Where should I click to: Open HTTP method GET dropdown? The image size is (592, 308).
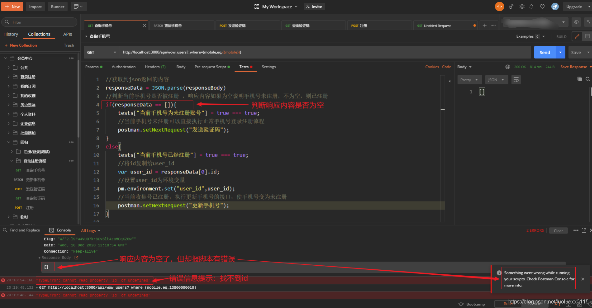pos(101,52)
